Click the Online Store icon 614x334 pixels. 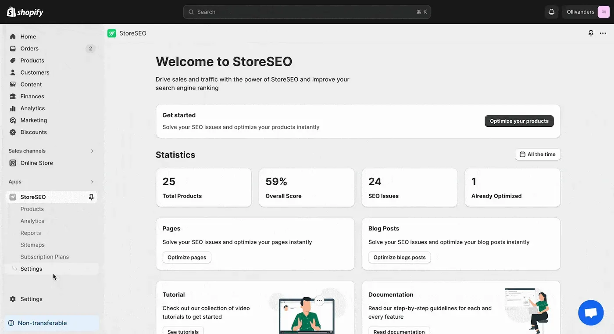(x=13, y=163)
